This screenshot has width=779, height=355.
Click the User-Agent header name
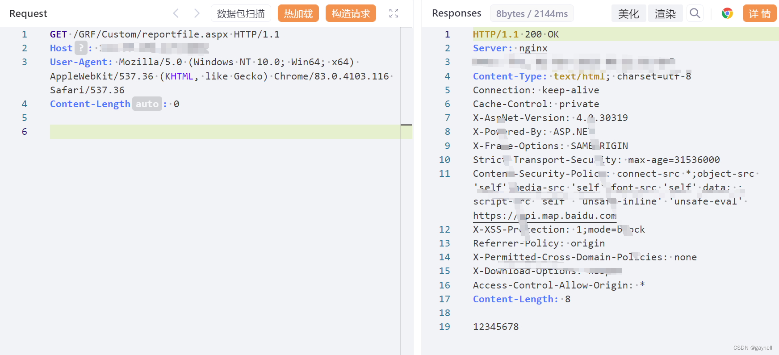pos(81,62)
